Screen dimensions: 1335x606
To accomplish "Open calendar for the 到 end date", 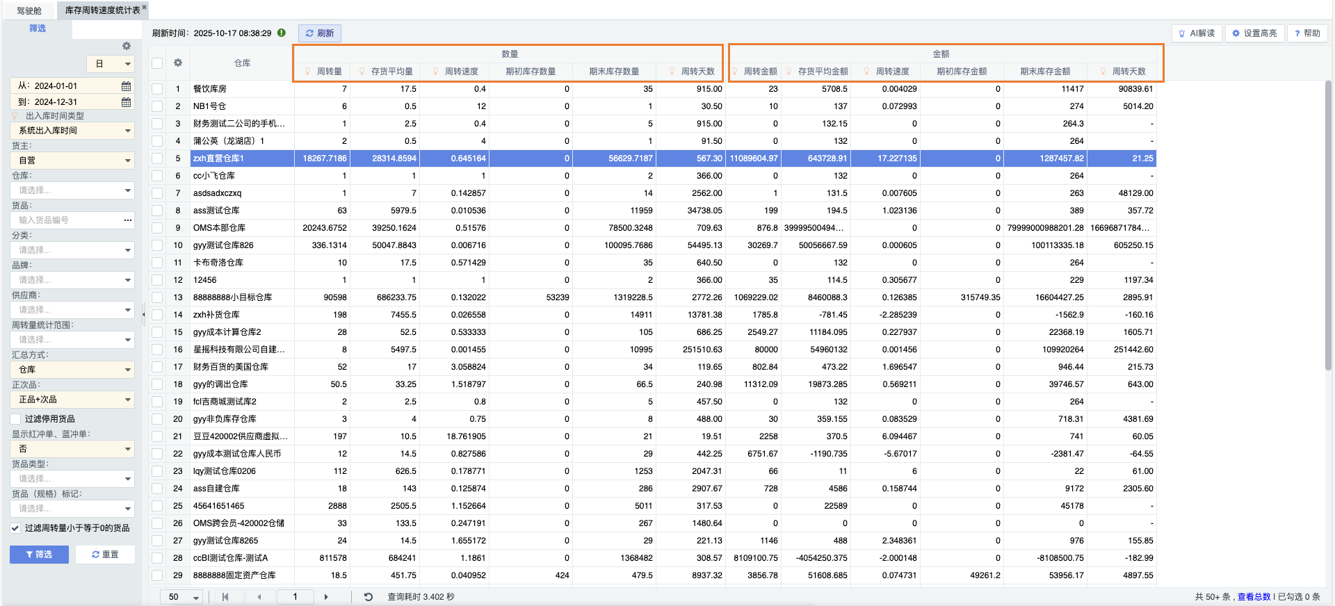I will (126, 102).
